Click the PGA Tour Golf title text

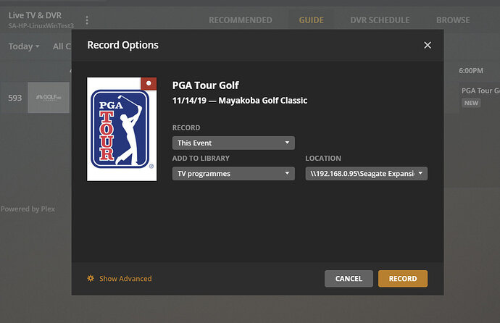(206, 85)
